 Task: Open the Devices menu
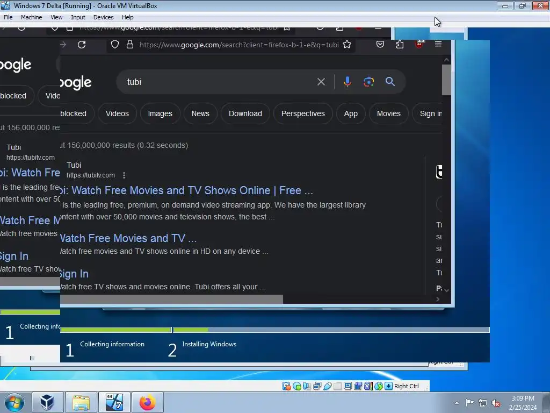pyautogui.click(x=104, y=17)
